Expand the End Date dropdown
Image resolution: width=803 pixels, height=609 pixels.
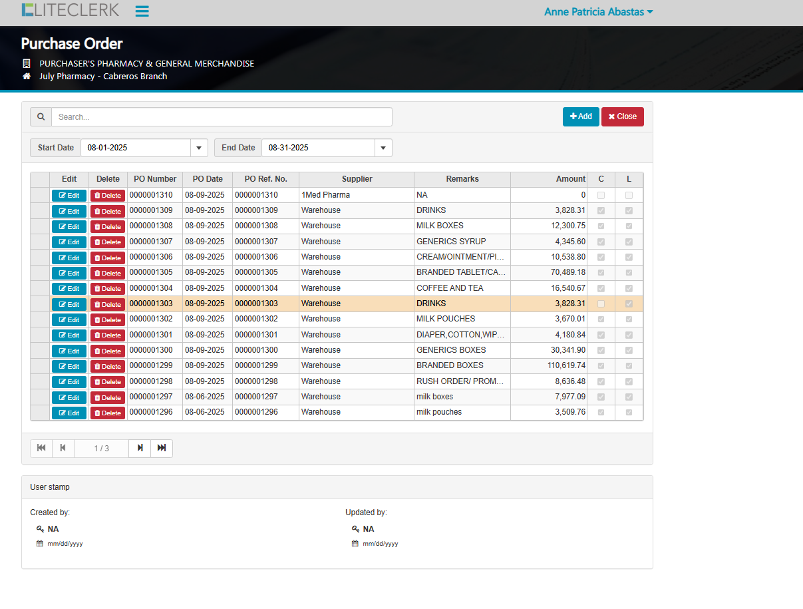383,148
